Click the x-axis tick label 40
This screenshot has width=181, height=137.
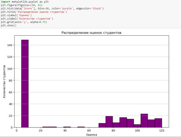pos(65,130)
